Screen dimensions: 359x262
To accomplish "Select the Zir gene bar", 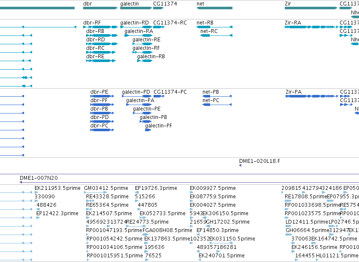I will [x=311, y=8].
